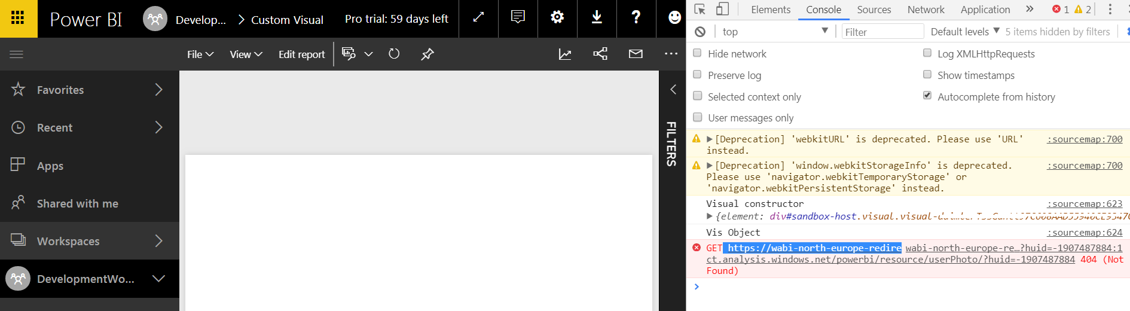The width and height of the screenshot is (1130, 311).
Task: Open the top context selector dropdown
Action: 774,32
